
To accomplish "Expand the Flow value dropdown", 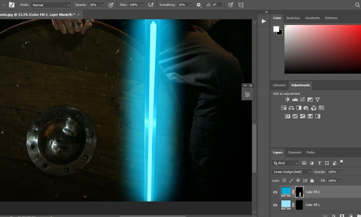I will pyautogui.click(x=142, y=5).
